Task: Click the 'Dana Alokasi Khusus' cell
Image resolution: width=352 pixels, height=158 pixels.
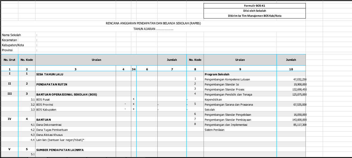Action: 76,135
